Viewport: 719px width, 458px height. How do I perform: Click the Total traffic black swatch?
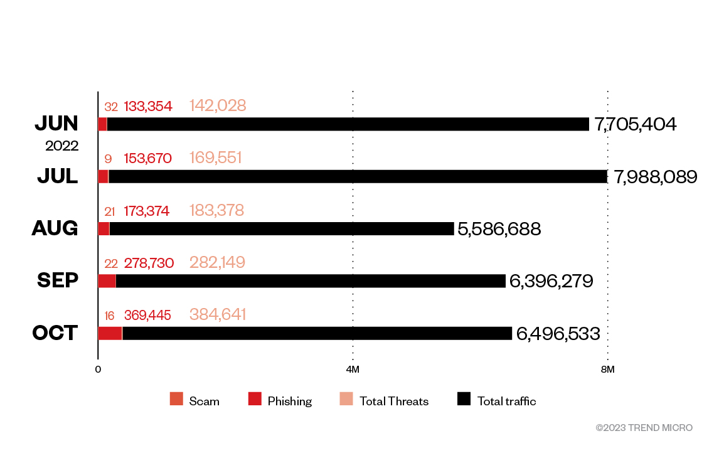(x=464, y=399)
